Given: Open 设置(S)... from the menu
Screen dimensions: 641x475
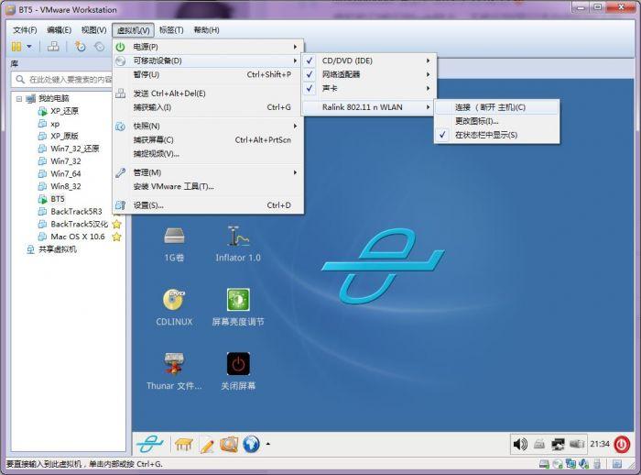Looking at the screenshot, I should pos(208,205).
